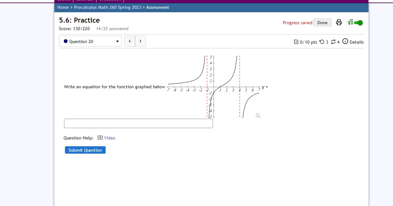Screen dimensions: 393x206
Task: Click inside the answer input box
Action: coord(138,123)
